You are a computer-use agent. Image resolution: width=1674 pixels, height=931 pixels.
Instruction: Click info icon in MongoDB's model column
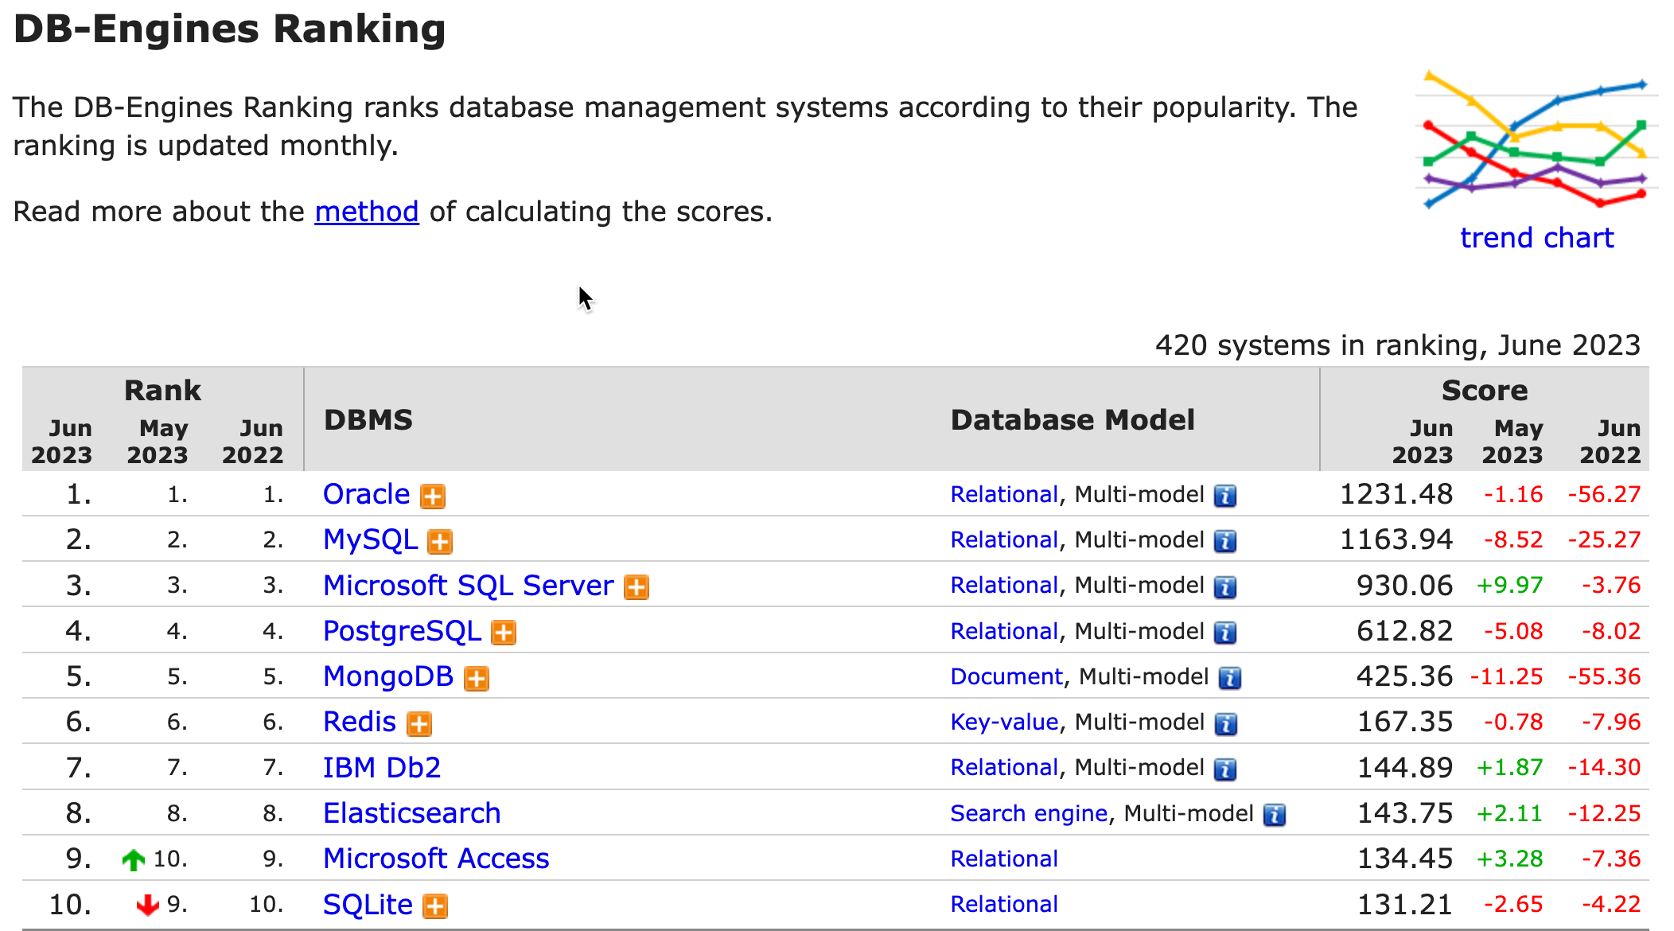pyautogui.click(x=1229, y=678)
